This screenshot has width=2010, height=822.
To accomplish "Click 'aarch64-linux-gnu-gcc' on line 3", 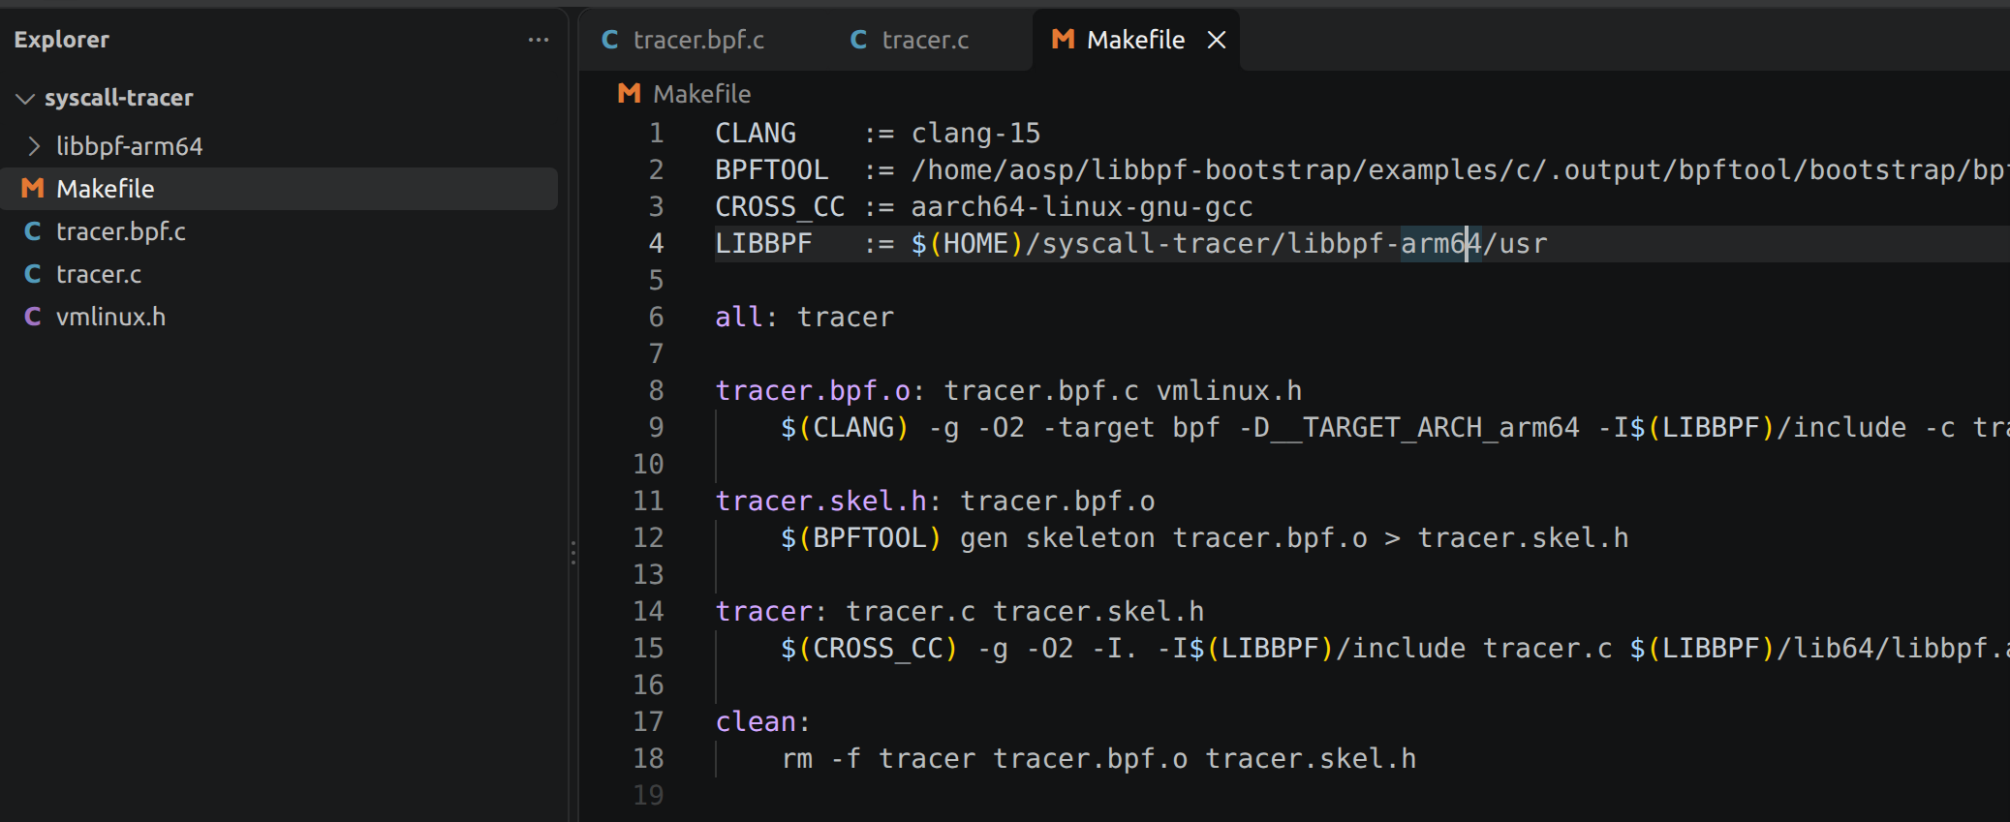I will (x=1082, y=207).
